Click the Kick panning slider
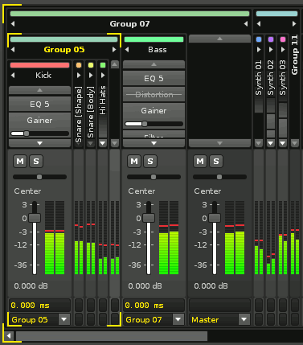303x345 pixels. 39,177
